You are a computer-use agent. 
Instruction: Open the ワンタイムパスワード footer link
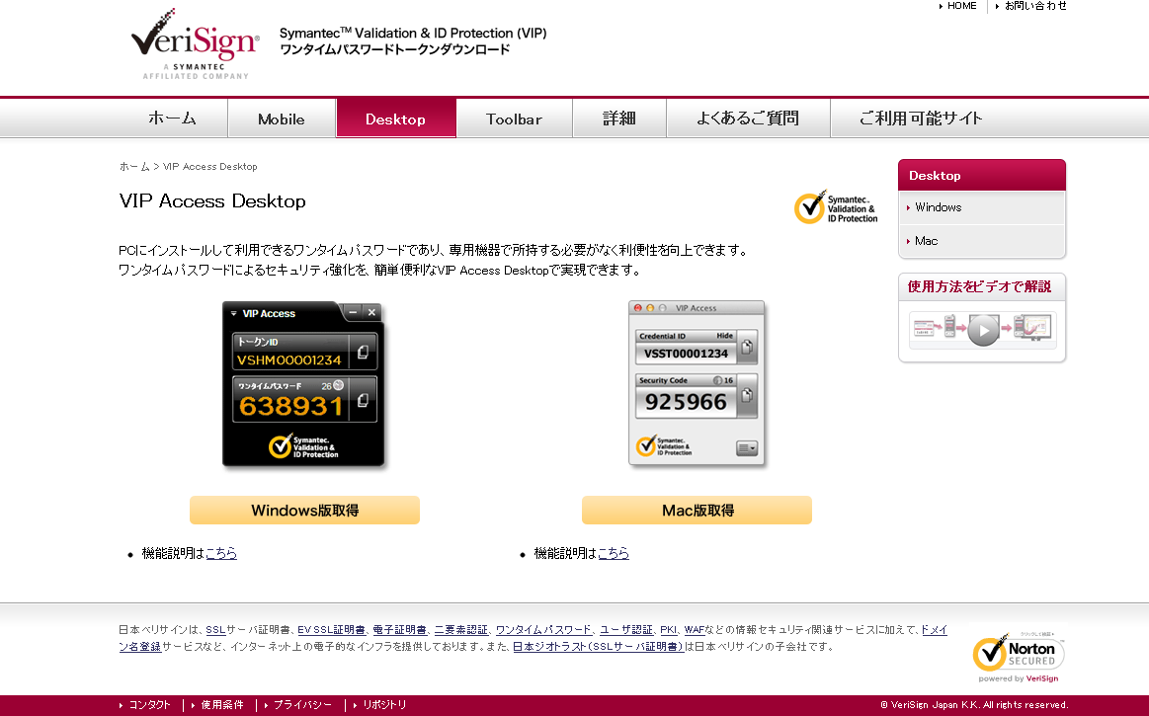tap(543, 629)
